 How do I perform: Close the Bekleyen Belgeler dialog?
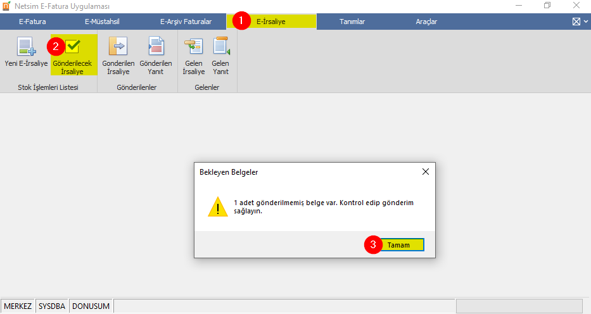[426, 172]
